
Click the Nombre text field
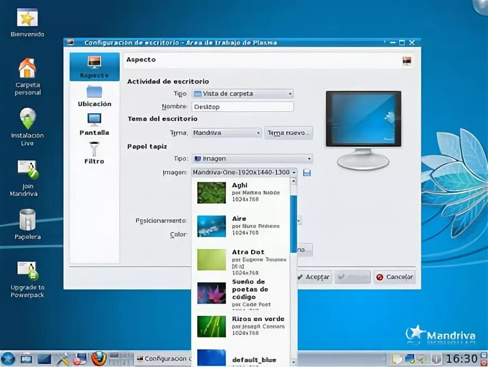click(243, 106)
